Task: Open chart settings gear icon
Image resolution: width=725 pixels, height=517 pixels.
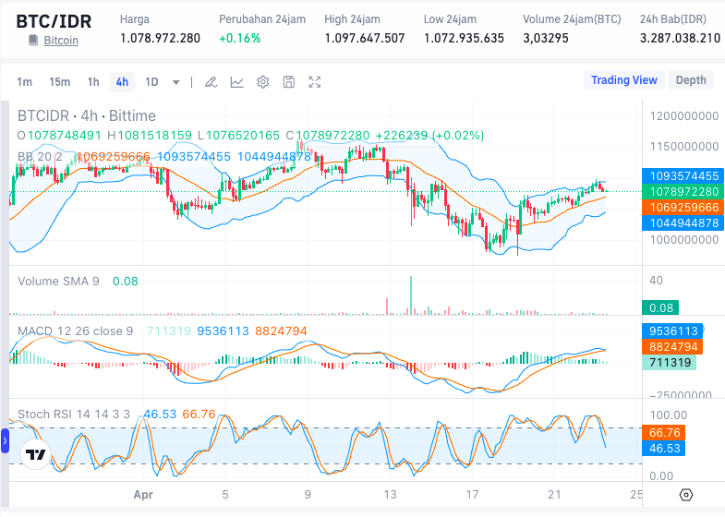Action: (x=262, y=82)
